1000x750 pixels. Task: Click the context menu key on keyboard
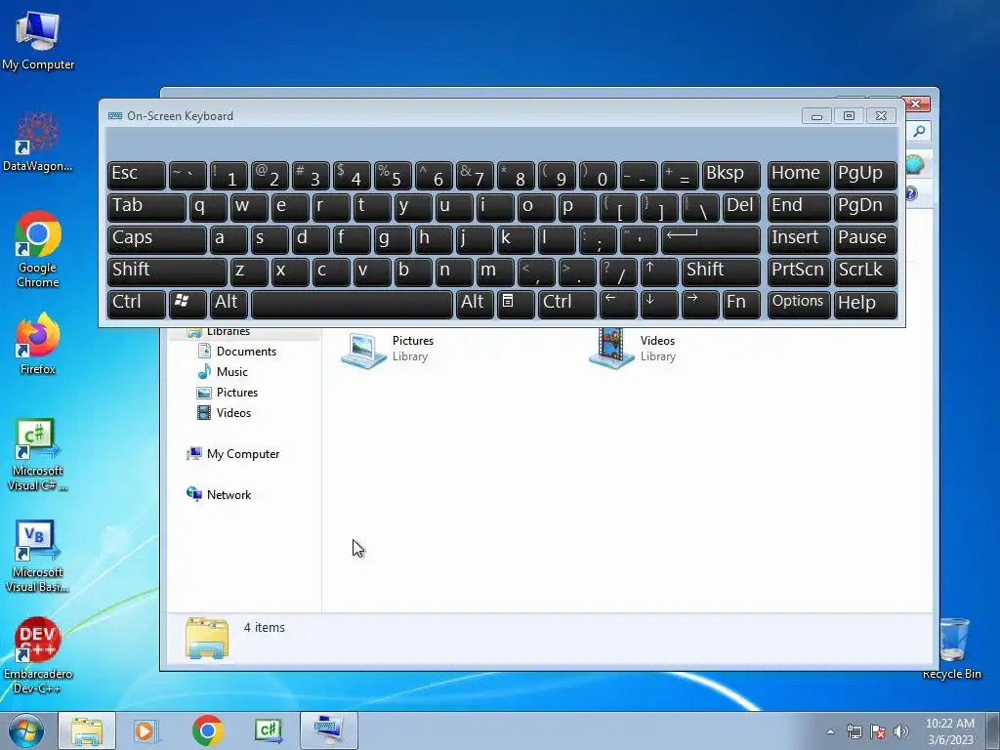click(x=516, y=304)
